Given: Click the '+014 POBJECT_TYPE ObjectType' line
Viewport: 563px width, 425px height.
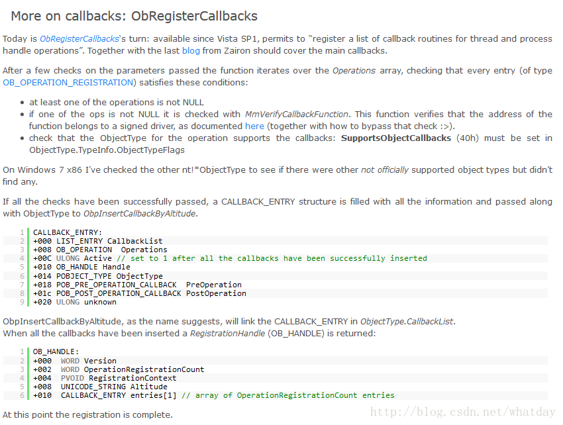Looking at the screenshot, I should 97,276.
